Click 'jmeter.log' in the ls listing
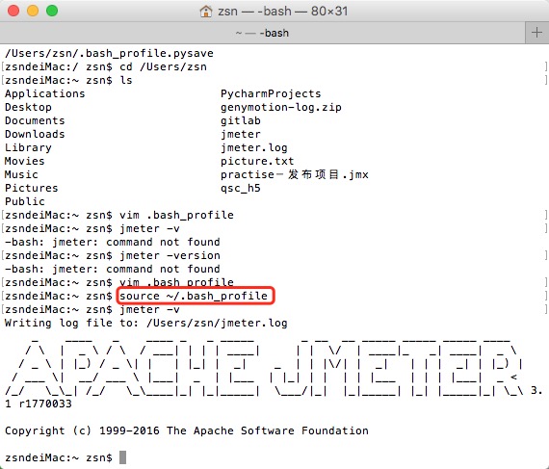This screenshot has width=549, height=469. click(x=254, y=147)
